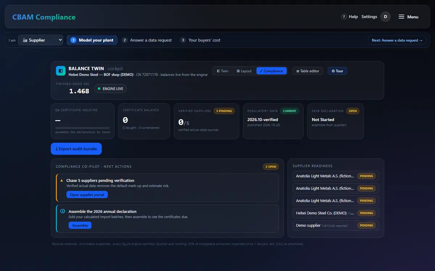435x271 pixels.
Task: Click the PENDING badge for Demo supplier
Action: 366,225
